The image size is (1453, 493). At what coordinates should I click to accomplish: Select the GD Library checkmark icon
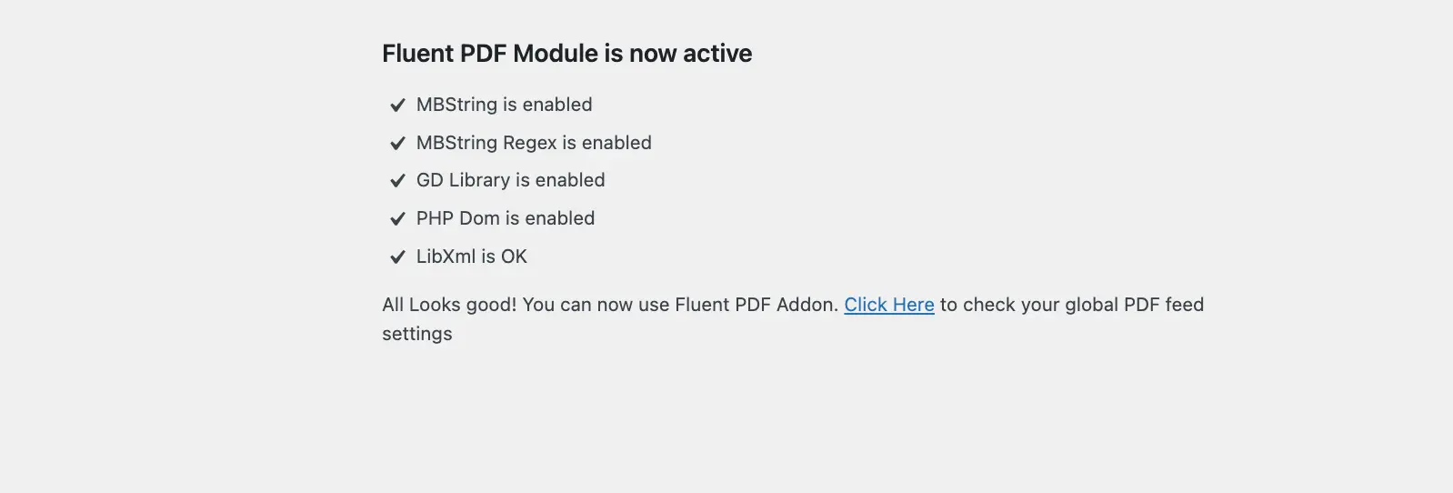coord(397,181)
